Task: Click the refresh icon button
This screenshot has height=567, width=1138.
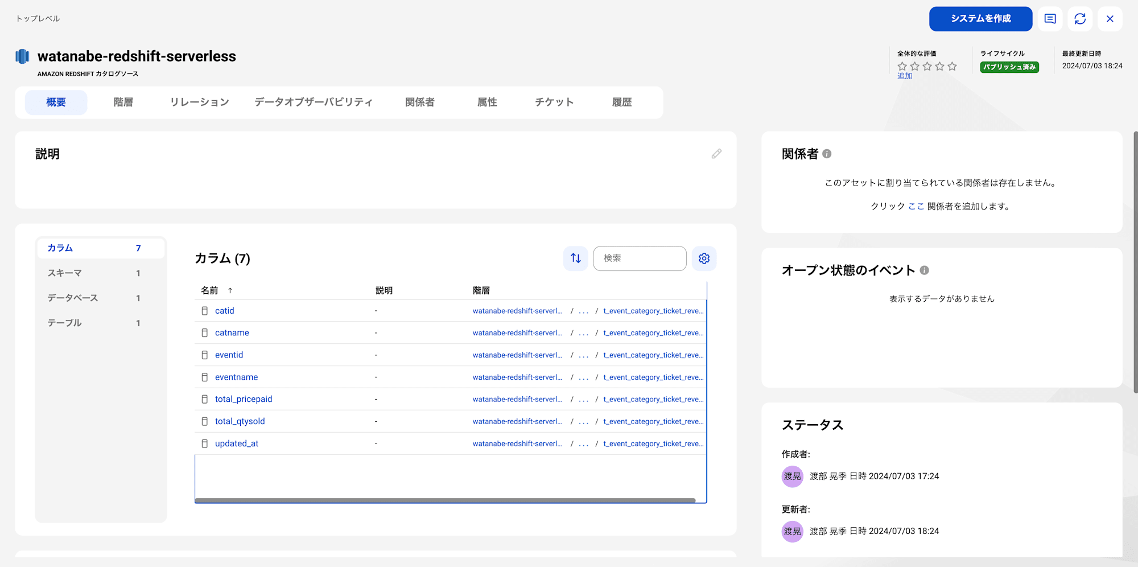Action: 1080,19
